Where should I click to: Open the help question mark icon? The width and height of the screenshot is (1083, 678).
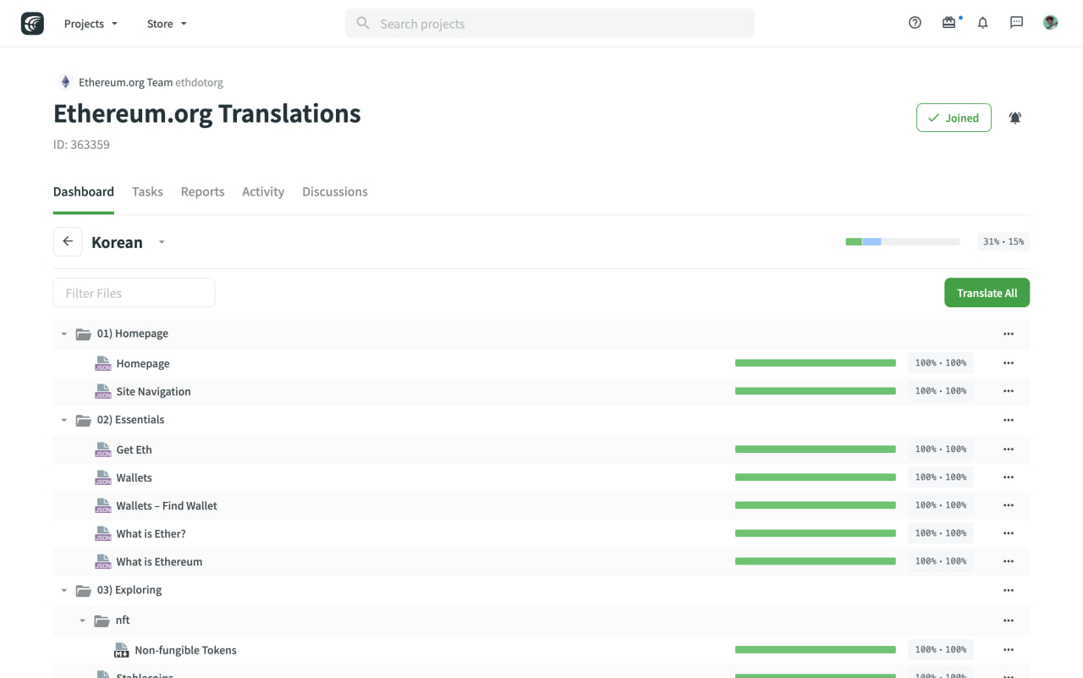click(x=915, y=23)
